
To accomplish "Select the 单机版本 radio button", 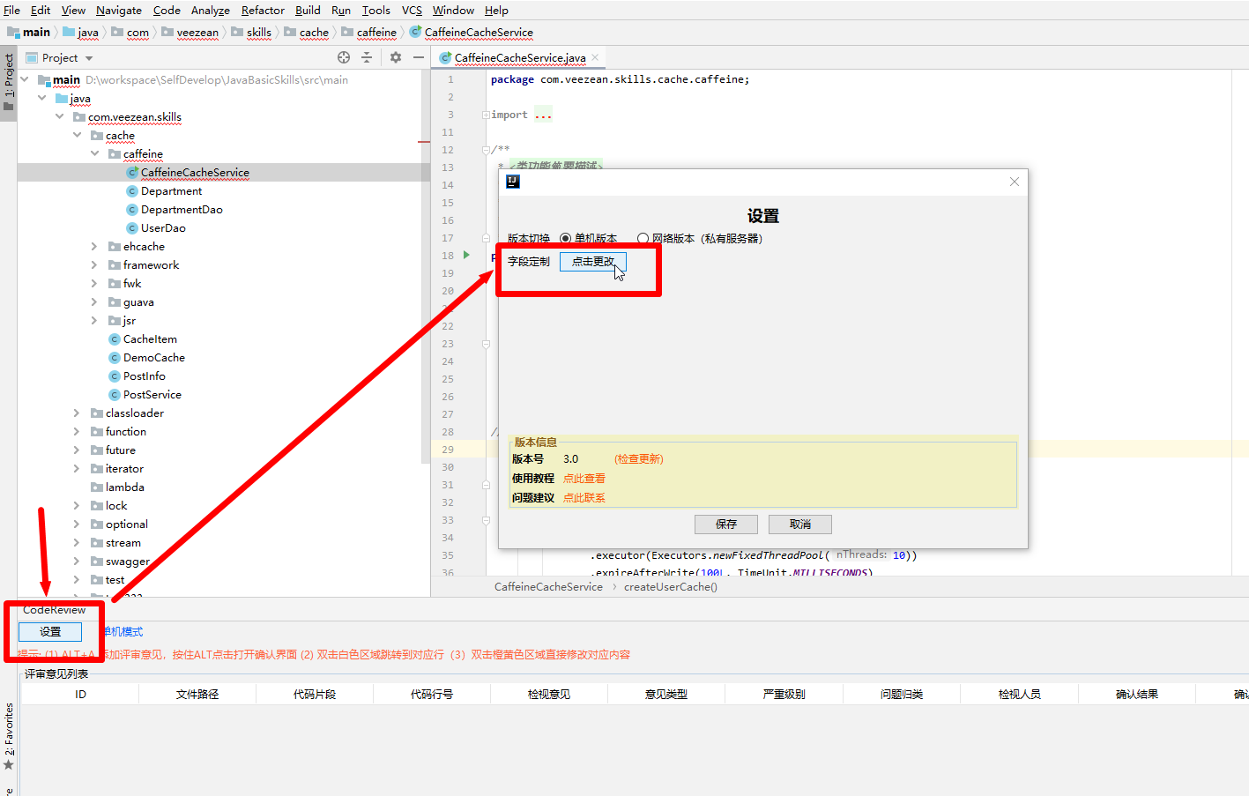I will pos(566,238).
